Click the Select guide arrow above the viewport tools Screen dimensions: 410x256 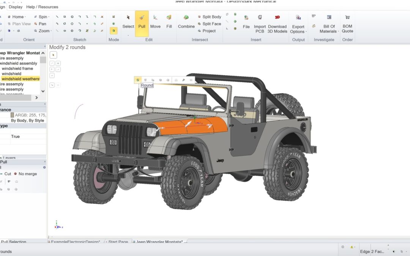click(x=54, y=55)
